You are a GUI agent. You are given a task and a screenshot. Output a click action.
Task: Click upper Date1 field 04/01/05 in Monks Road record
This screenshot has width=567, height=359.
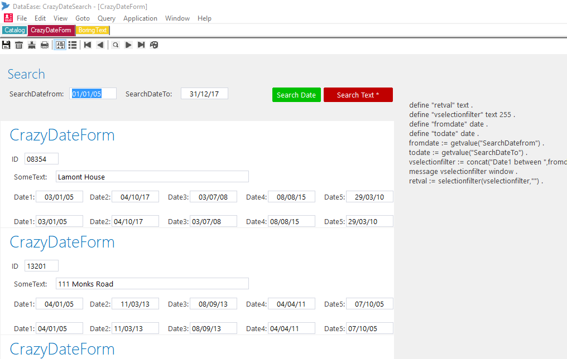[x=59, y=304]
